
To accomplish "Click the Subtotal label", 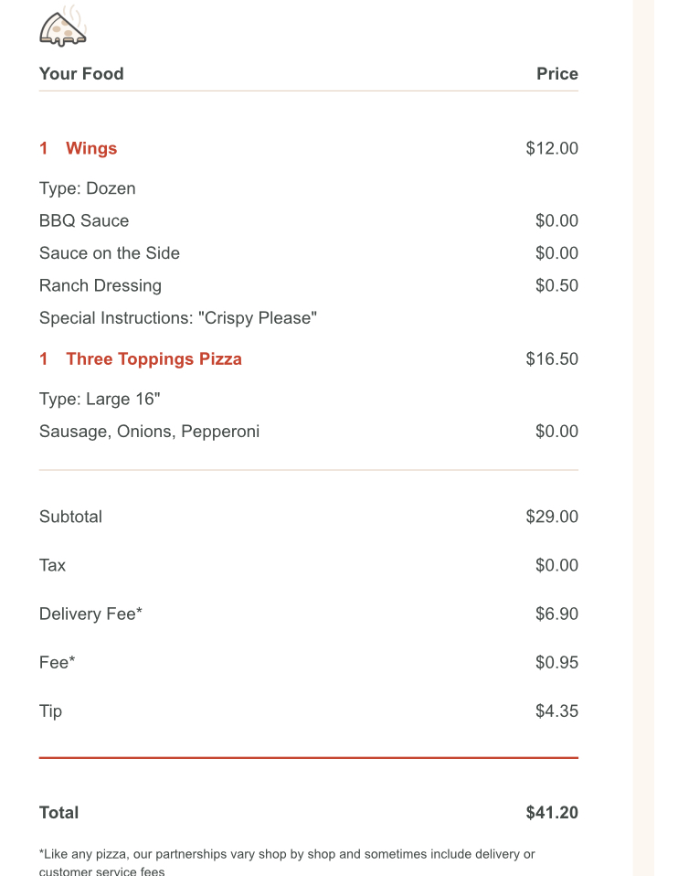I will point(70,517).
